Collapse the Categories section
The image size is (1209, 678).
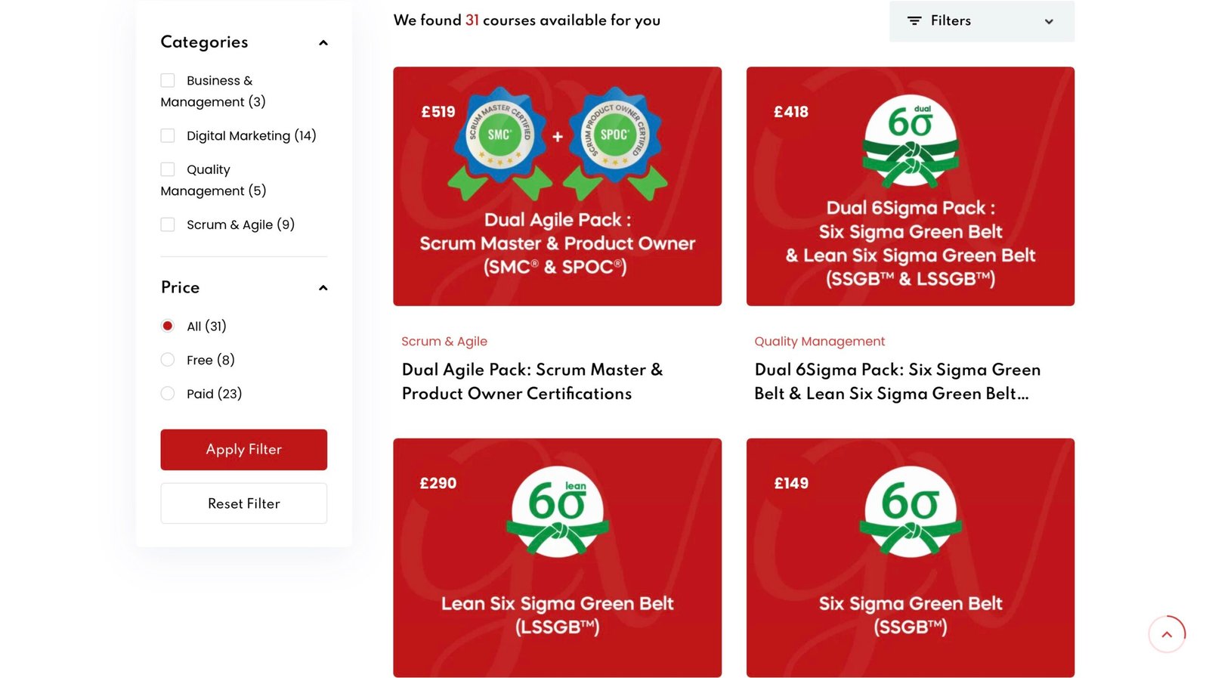(x=323, y=43)
